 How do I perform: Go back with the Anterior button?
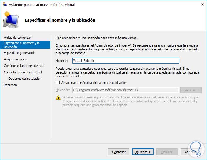coord(118,152)
